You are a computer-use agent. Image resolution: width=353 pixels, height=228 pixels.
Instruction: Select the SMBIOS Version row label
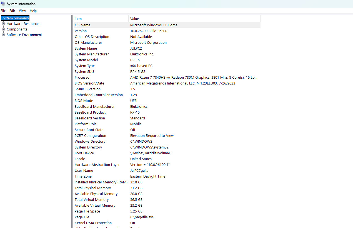87,89
